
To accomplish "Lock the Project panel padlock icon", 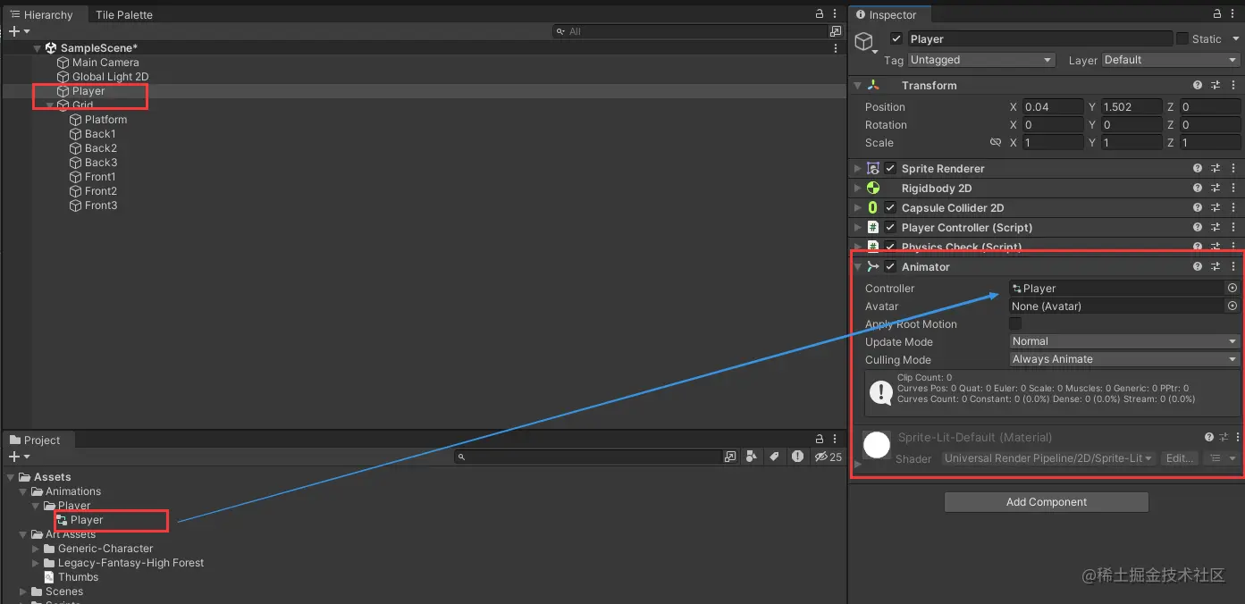I will 820,440.
